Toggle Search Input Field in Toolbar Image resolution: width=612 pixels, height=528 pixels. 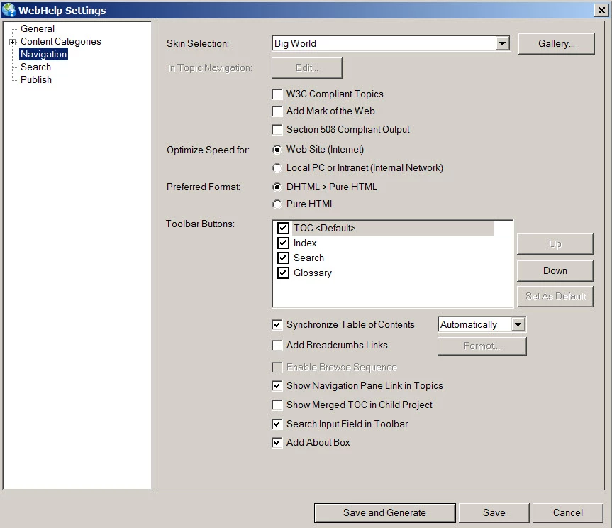[x=277, y=424]
